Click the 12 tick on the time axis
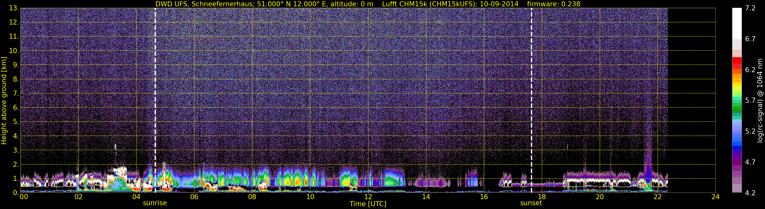 [368, 197]
